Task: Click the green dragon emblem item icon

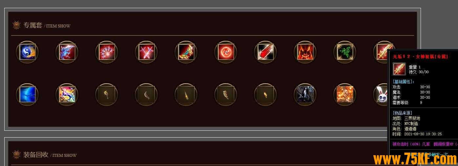Action: pos(345,52)
